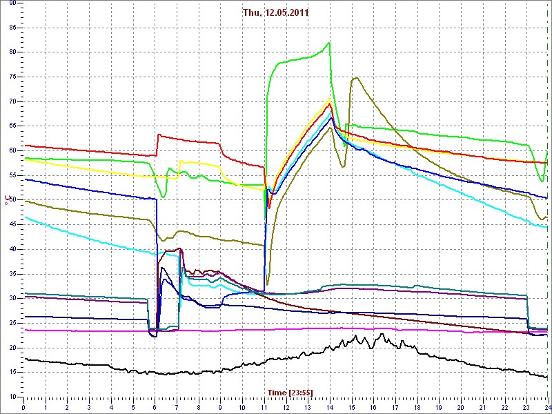Click the y-axis value 70
The height and width of the screenshot is (414, 552).
[12, 101]
